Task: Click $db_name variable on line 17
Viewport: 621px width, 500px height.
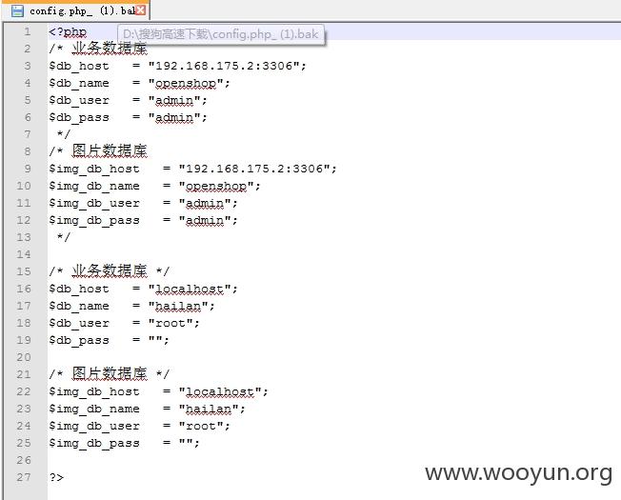Action: coord(79,307)
